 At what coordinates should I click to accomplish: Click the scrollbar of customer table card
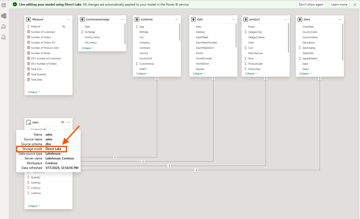tap(180, 32)
